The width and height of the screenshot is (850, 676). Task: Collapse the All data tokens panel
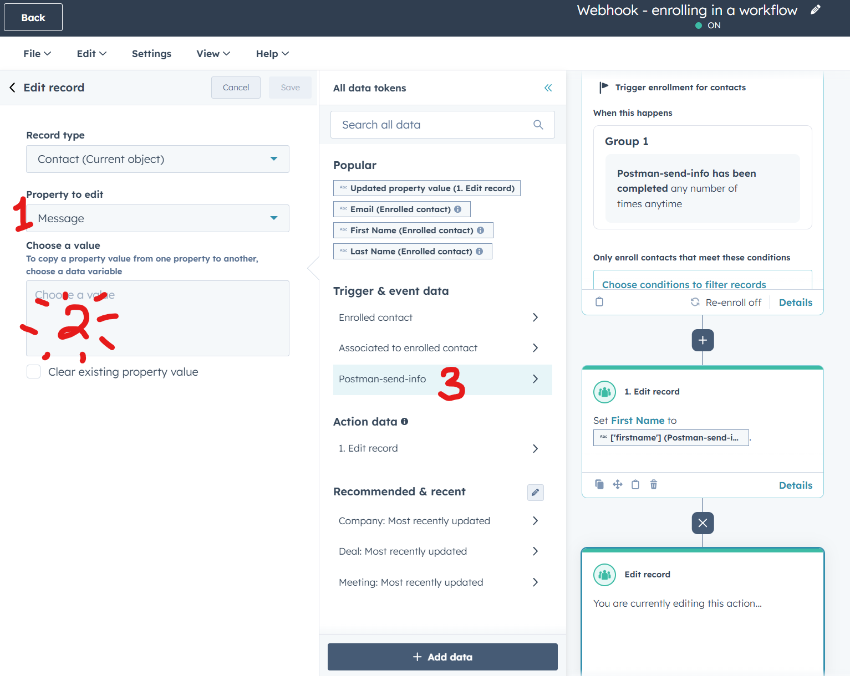pos(548,88)
